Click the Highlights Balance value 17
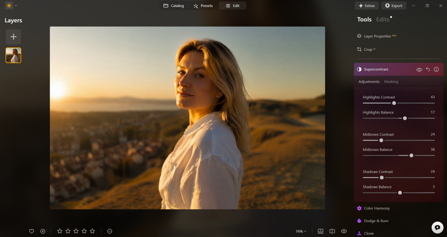Image resolution: width=447 pixels, height=237 pixels. coord(432,112)
